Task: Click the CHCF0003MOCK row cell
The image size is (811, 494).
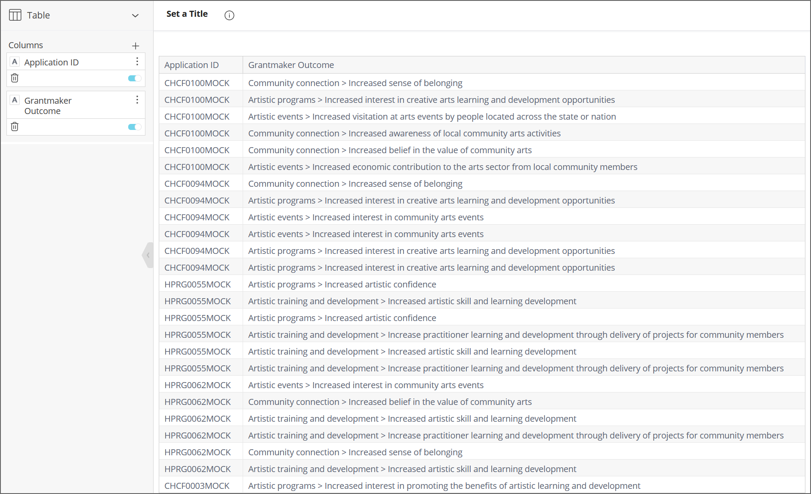Action: point(197,486)
